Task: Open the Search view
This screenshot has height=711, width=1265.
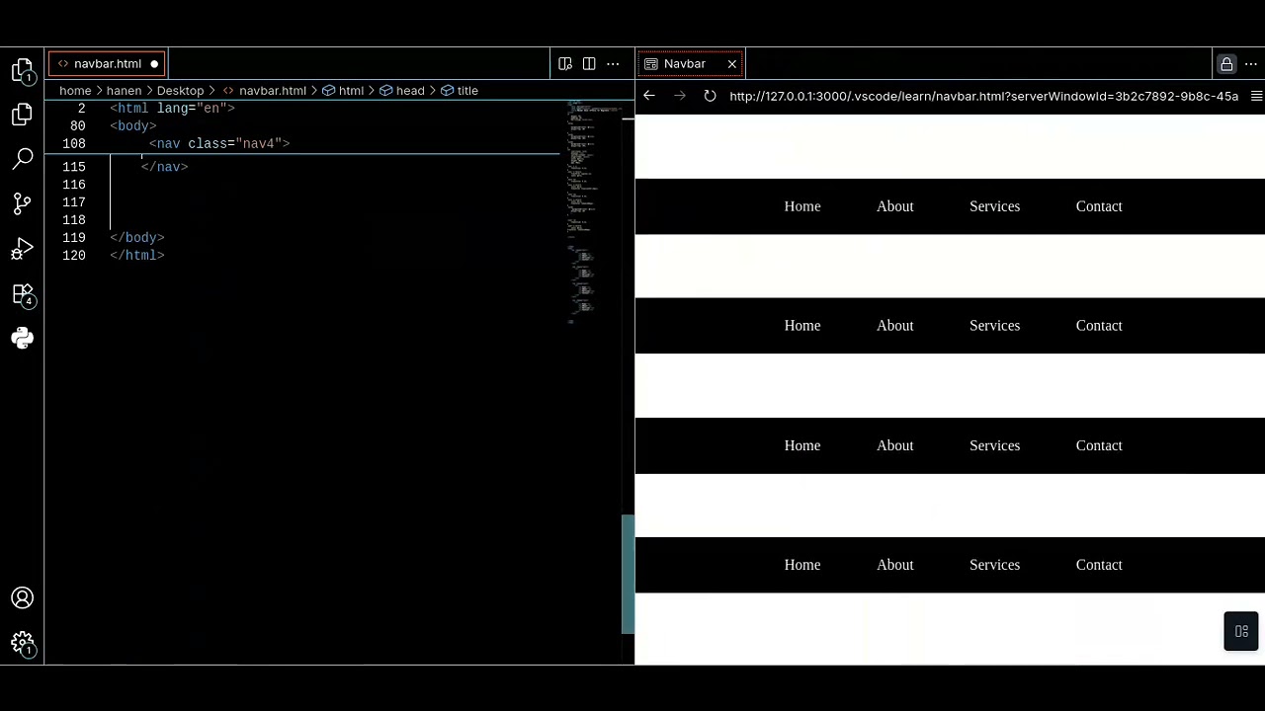Action: point(22,159)
